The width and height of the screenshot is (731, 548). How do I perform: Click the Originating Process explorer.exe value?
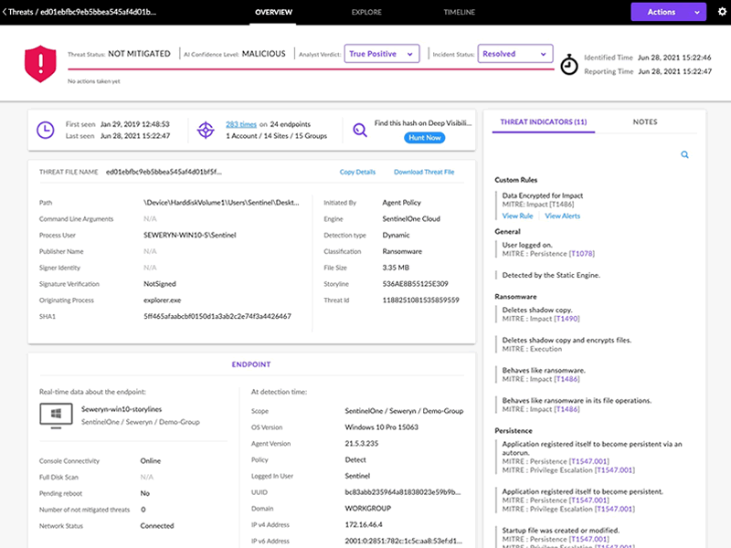point(163,300)
